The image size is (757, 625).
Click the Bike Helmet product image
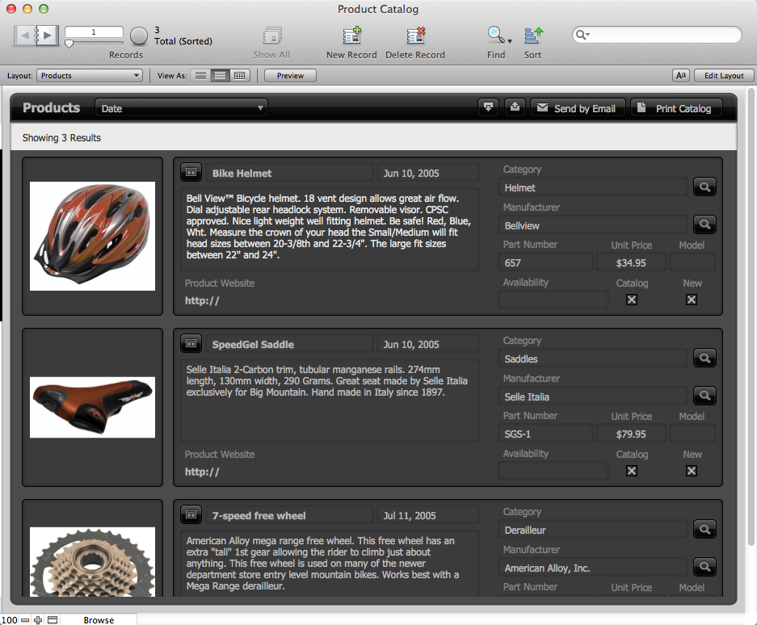[93, 236]
